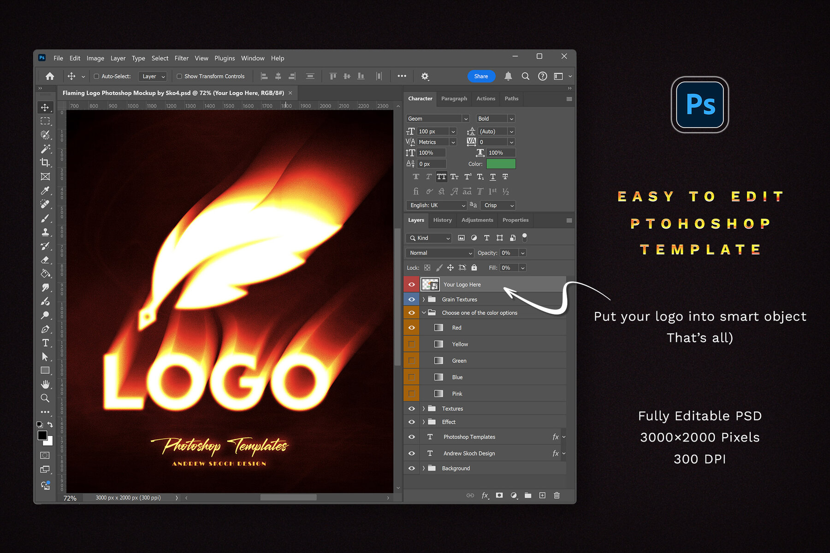Hide the Your Logo Here layer
The height and width of the screenshot is (553, 830).
point(411,284)
